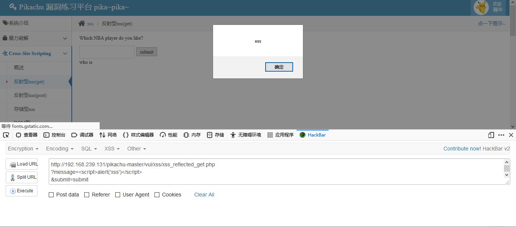516x227 pixels.
Task: Click the Contribute now! link
Action: pyautogui.click(x=462, y=149)
